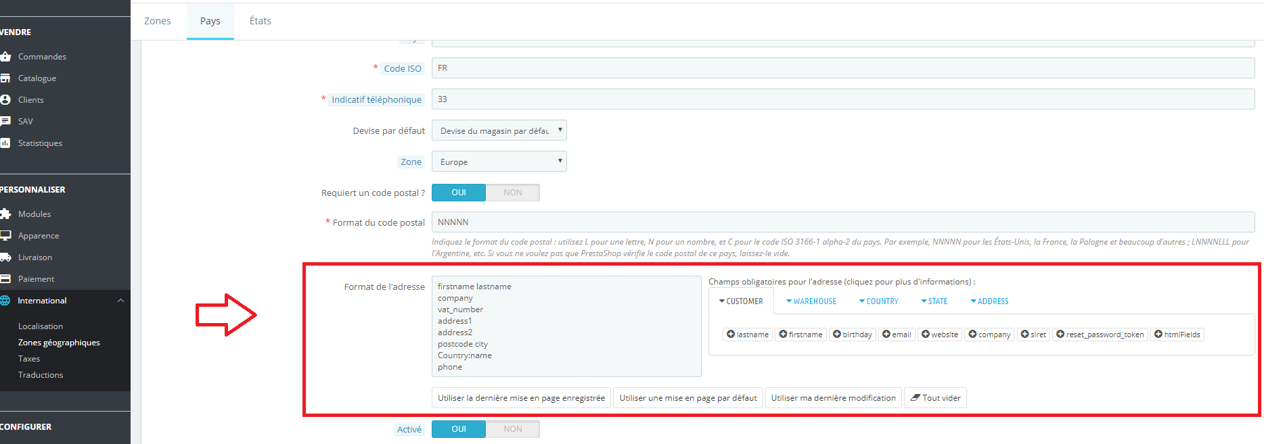The image size is (1264, 444).
Task: Click the Code ISO input field
Action: 843,68
